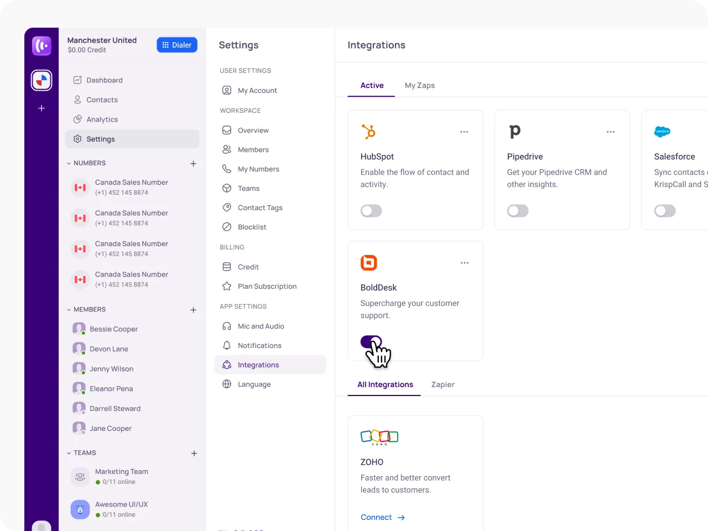Image resolution: width=708 pixels, height=531 pixels.
Task: Click the Analytics chart icon
Action: click(77, 119)
